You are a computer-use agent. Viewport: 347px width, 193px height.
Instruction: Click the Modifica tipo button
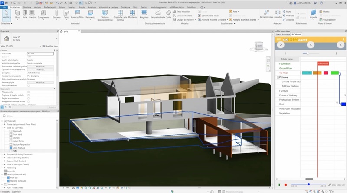click(x=50, y=46)
